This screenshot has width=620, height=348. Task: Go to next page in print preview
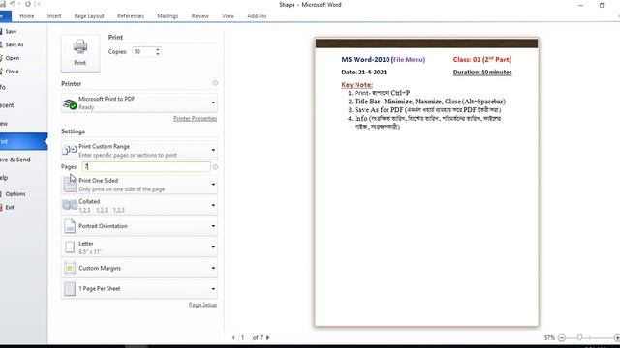point(268,337)
